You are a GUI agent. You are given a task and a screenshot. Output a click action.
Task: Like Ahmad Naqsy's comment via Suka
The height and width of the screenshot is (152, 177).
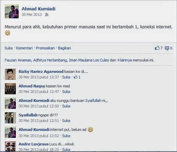point(66,92)
